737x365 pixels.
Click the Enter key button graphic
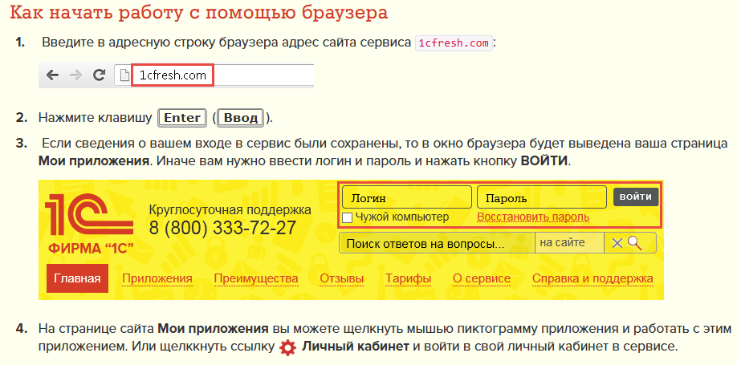click(182, 117)
